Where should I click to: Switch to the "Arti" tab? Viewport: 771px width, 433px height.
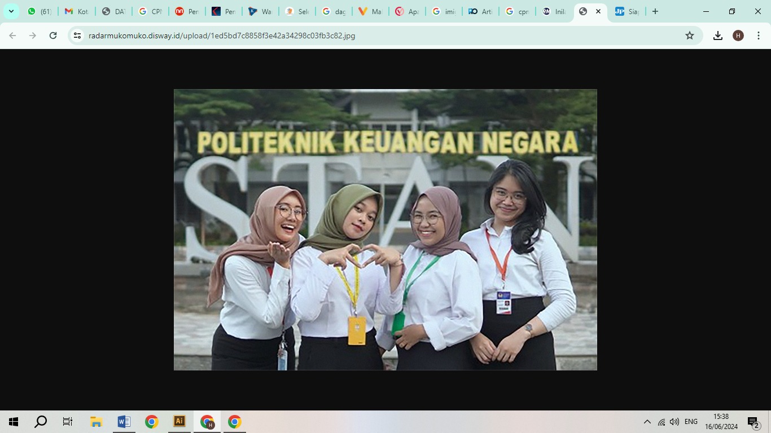click(x=481, y=11)
